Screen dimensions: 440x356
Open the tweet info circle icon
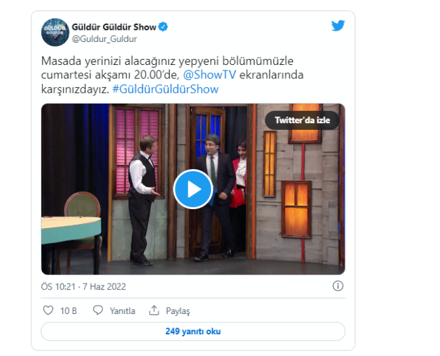(338, 286)
